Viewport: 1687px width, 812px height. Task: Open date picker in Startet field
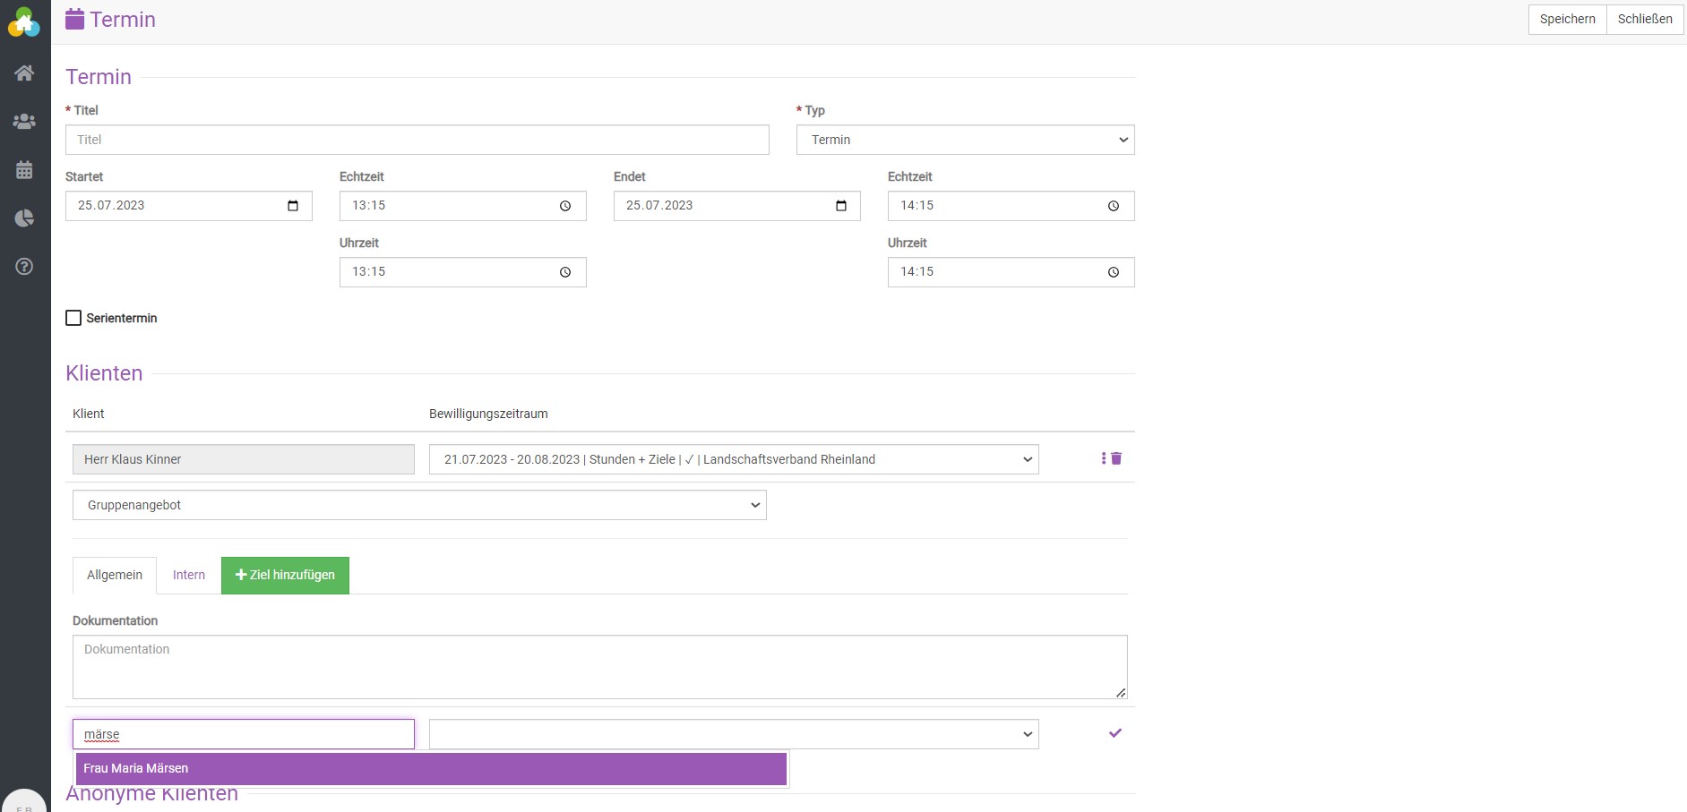click(x=293, y=206)
